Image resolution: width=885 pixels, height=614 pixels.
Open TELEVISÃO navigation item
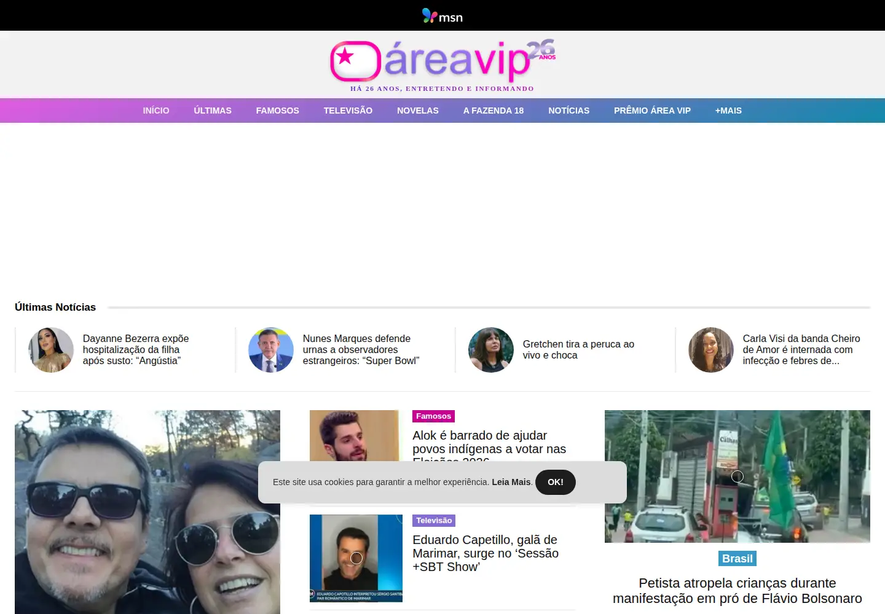tap(348, 111)
